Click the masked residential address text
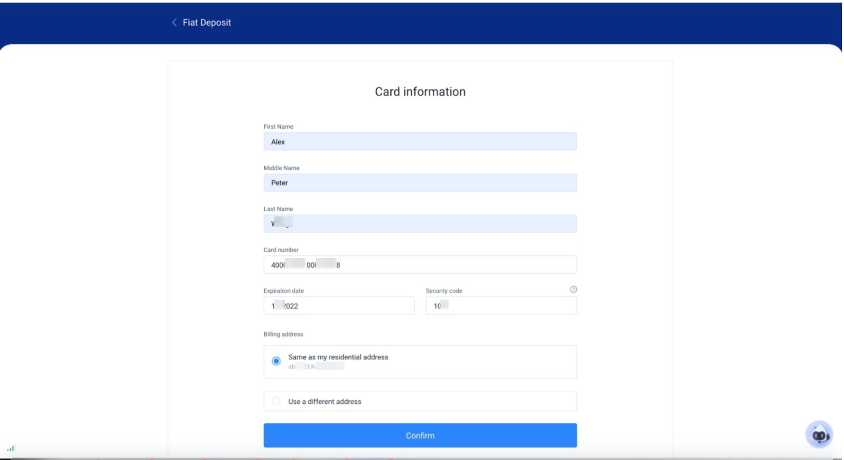The width and height of the screenshot is (844, 460). [316, 367]
